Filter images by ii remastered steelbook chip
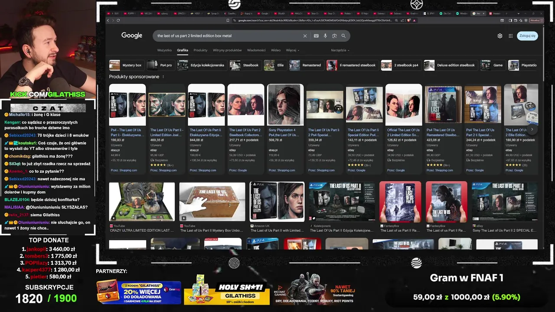 click(x=352, y=65)
